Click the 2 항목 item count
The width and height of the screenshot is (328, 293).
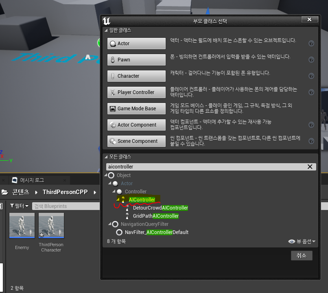17,288
